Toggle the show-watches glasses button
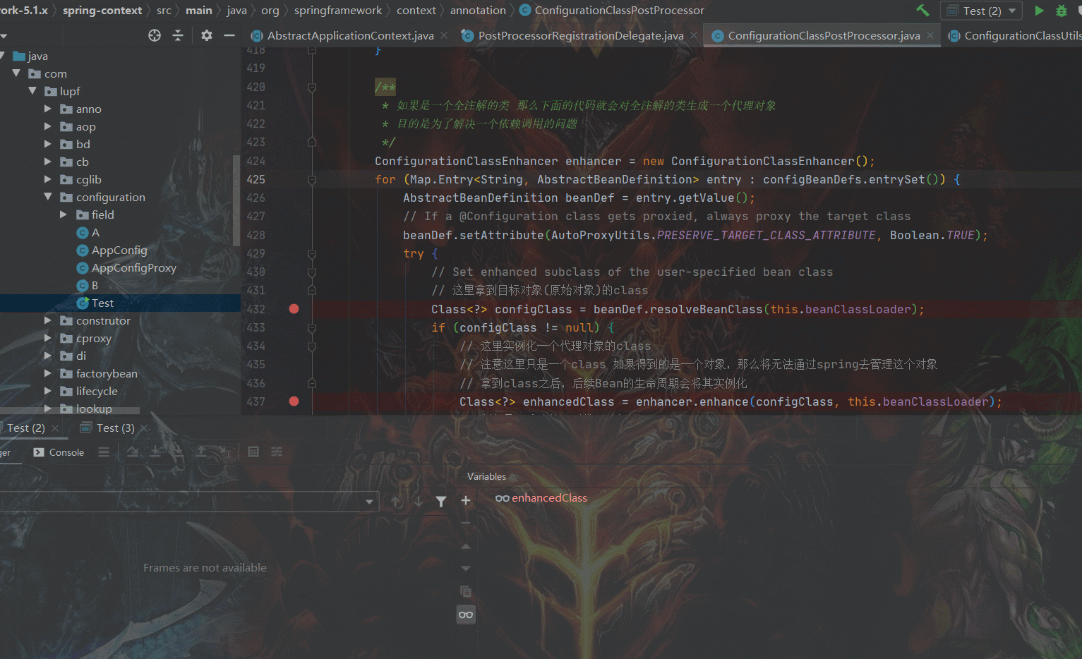This screenshot has width=1082, height=659. (x=466, y=615)
